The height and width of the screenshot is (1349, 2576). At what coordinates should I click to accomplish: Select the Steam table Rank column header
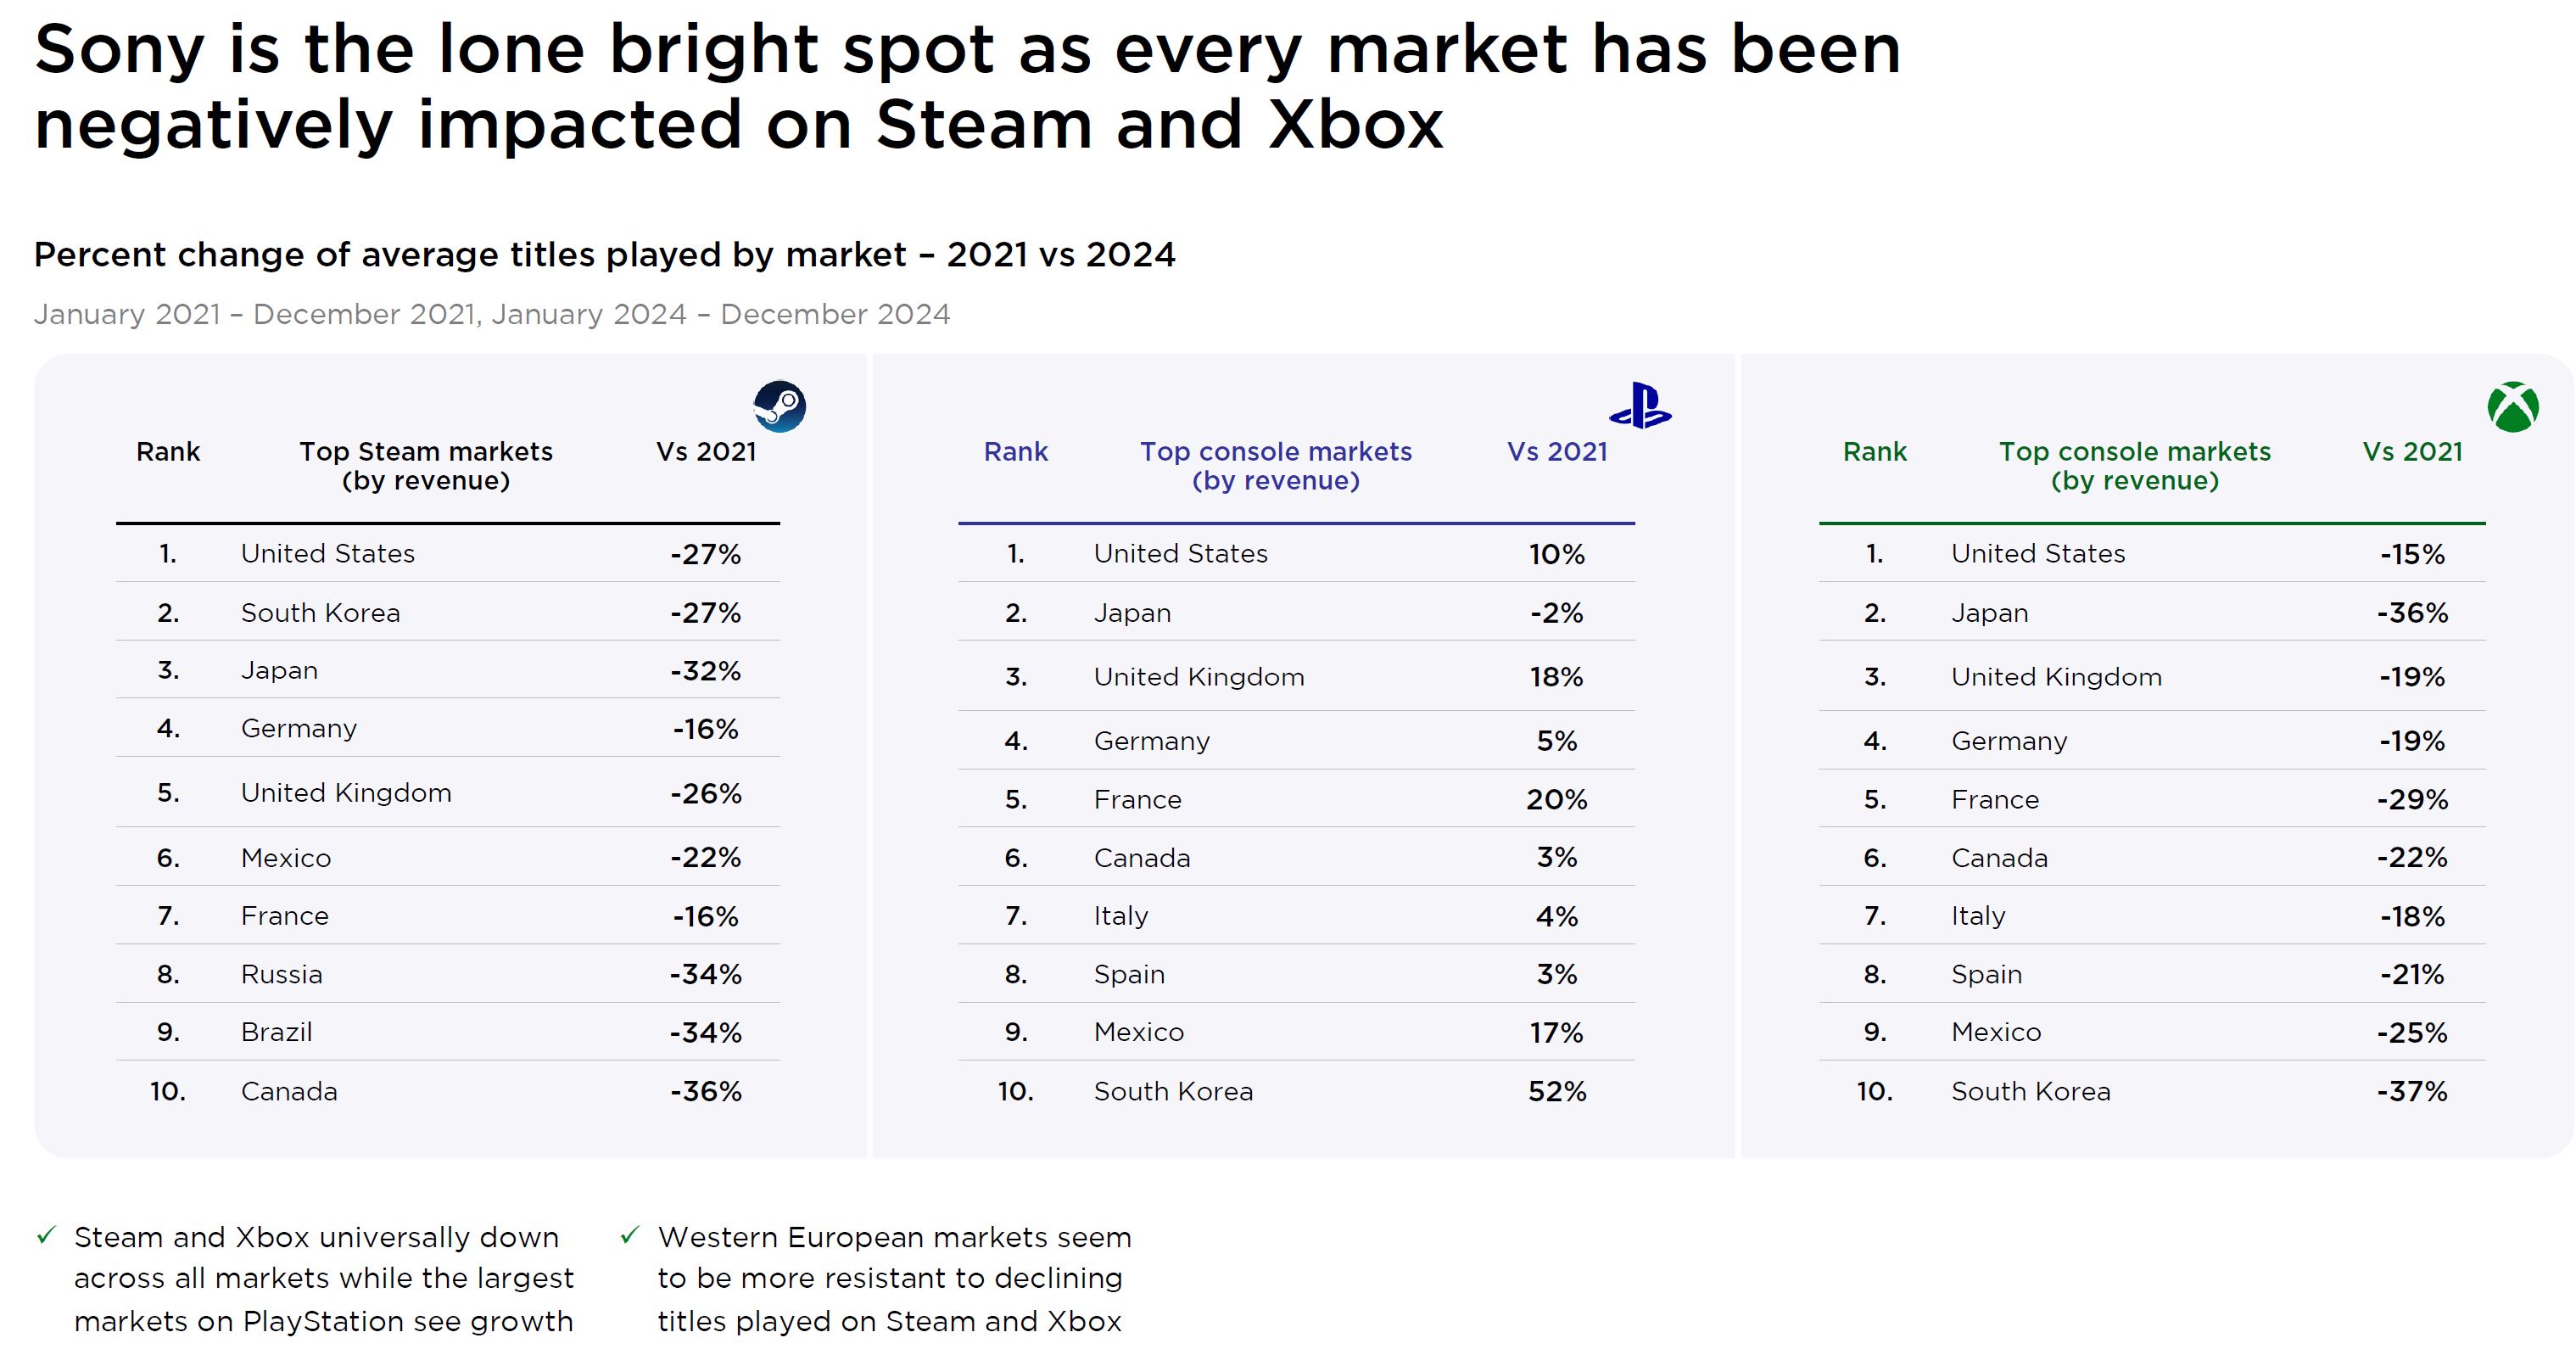(x=168, y=452)
